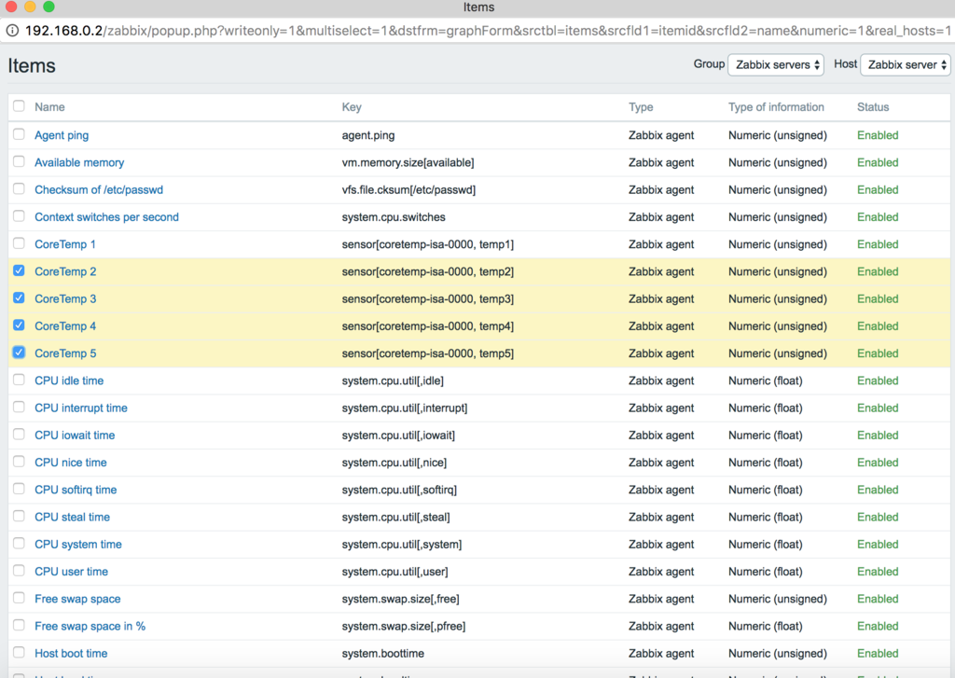Click the Status column header
The height and width of the screenshot is (678, 955).
tap(873, 107)
